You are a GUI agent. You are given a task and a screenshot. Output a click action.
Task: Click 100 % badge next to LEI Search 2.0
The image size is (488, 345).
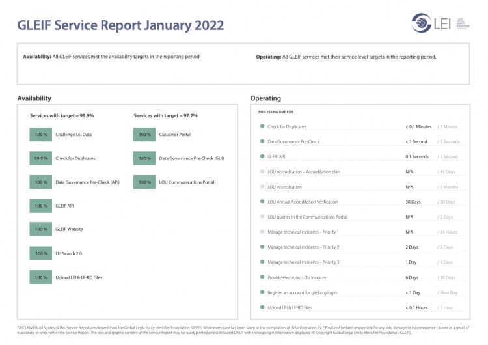click(41, 253)
